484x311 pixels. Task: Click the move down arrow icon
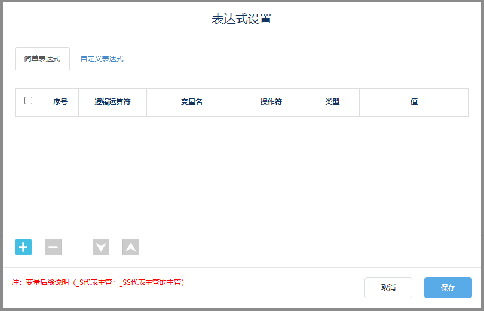[x=101, y=247]
